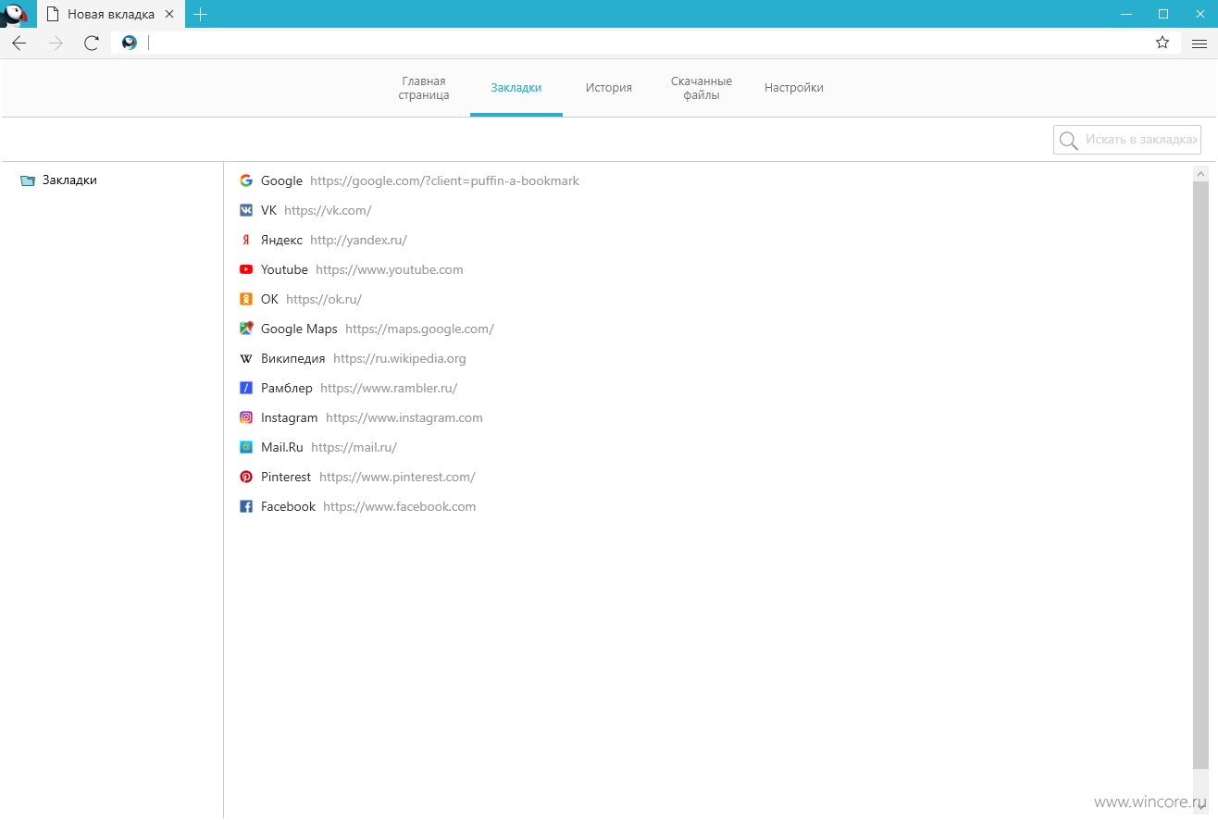The image size is (1218, 820).
Task: Go back with the back arrow
Action: [19, 43]
